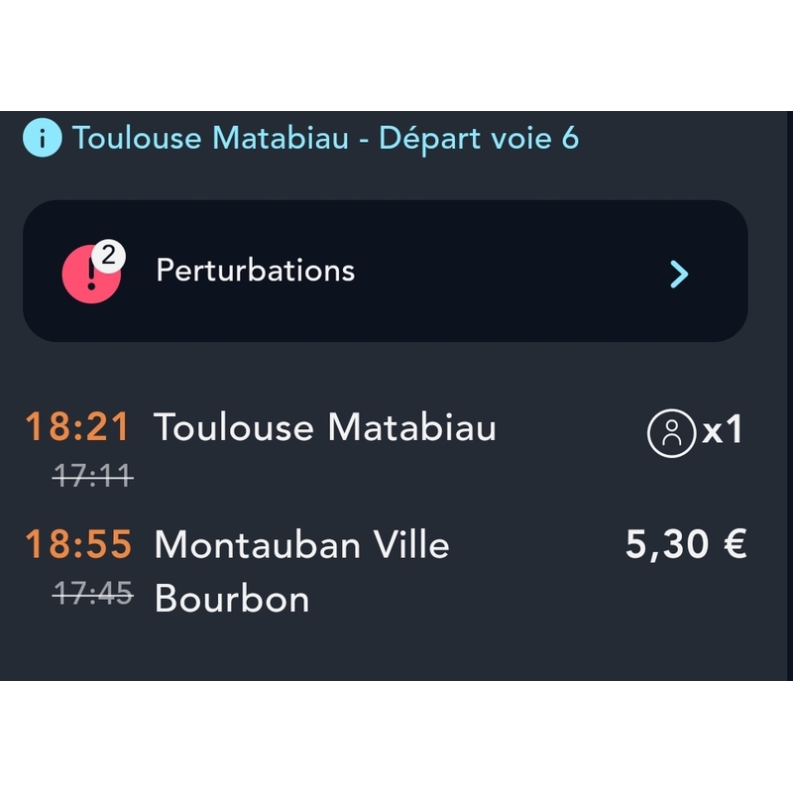This screenshot has height=793, width=793.
Task: Click Toulouse Matabiau in the blue header
Action: pos(210,138)
